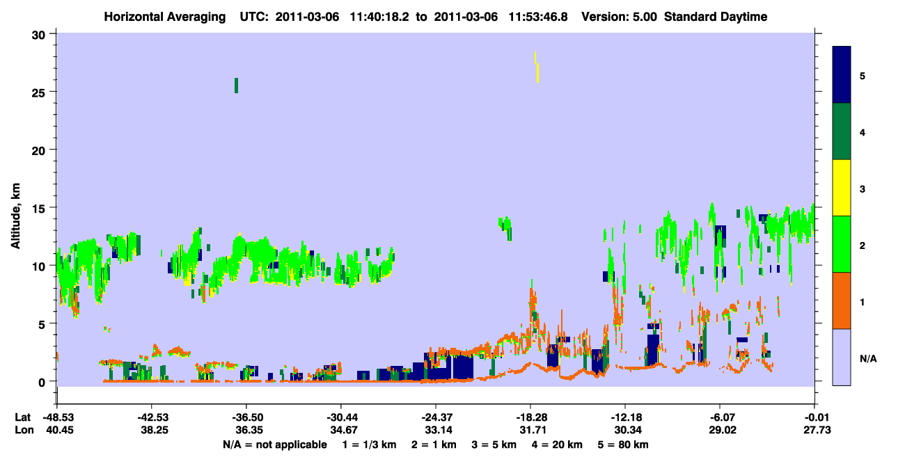Screen dimensions: 905x464
Task: Click the bright green colorbar segment labeled 2
Action: point(842,244)
